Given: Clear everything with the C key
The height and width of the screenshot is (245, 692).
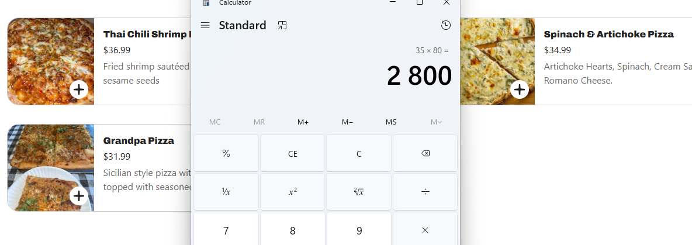Looking at the screenshot, I should click(x=358, y=153).
